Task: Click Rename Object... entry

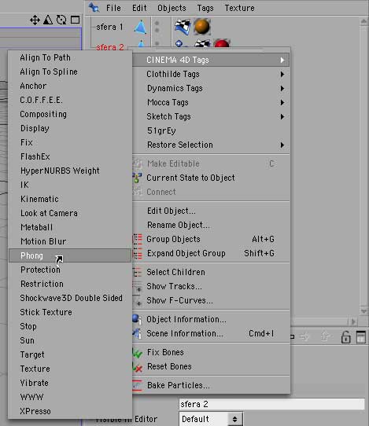Action: (211, 225)
